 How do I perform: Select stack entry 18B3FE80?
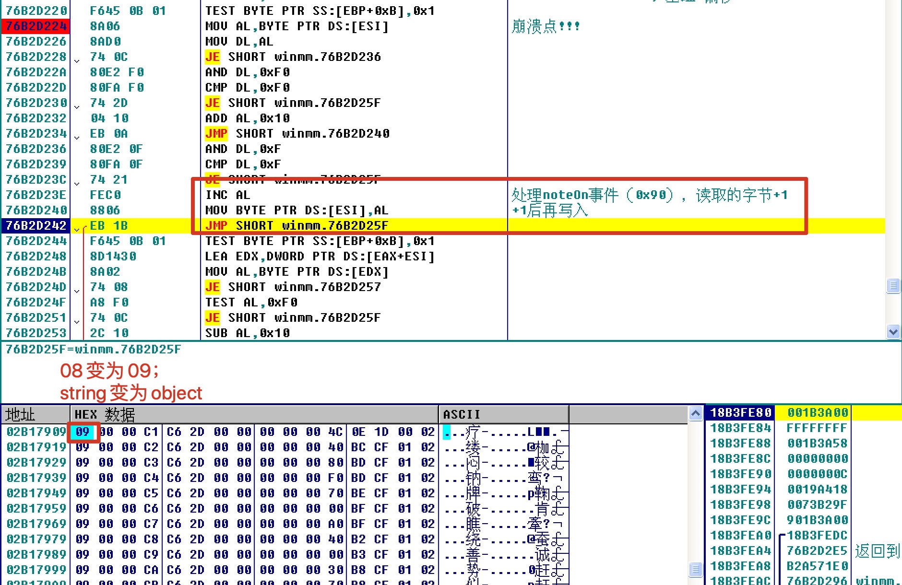tap(740, 413)
